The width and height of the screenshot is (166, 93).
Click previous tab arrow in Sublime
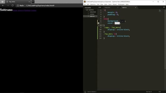coord(99,7)
